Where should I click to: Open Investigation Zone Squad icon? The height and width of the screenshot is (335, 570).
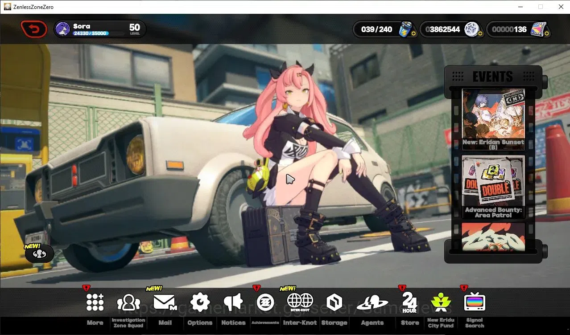(128, 302)
